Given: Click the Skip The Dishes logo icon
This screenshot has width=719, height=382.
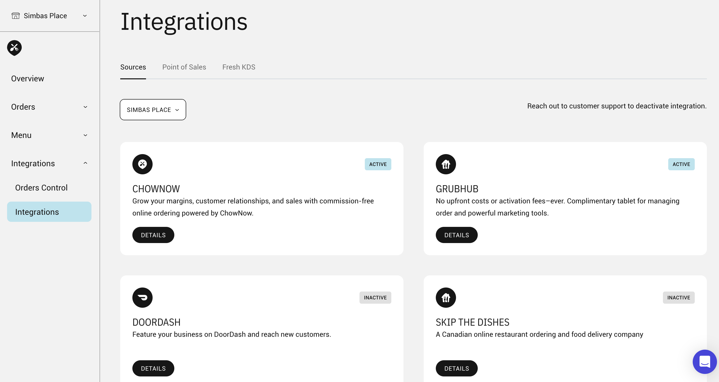Looking at the screenshot, I should point(445,297).
